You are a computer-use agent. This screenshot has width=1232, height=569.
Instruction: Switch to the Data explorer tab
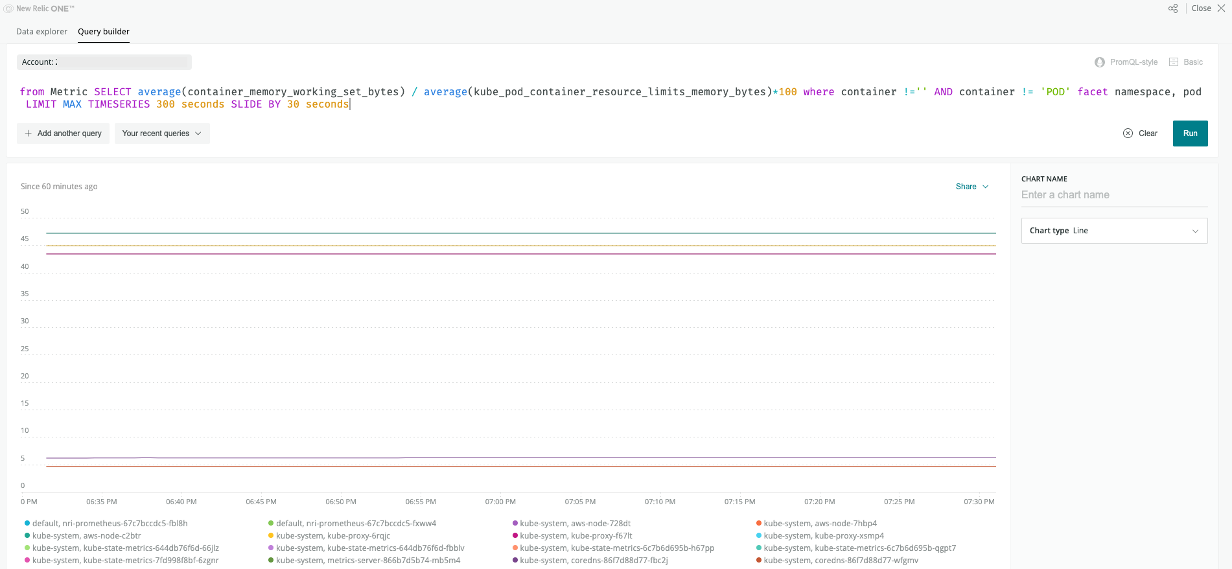[41, 32]
